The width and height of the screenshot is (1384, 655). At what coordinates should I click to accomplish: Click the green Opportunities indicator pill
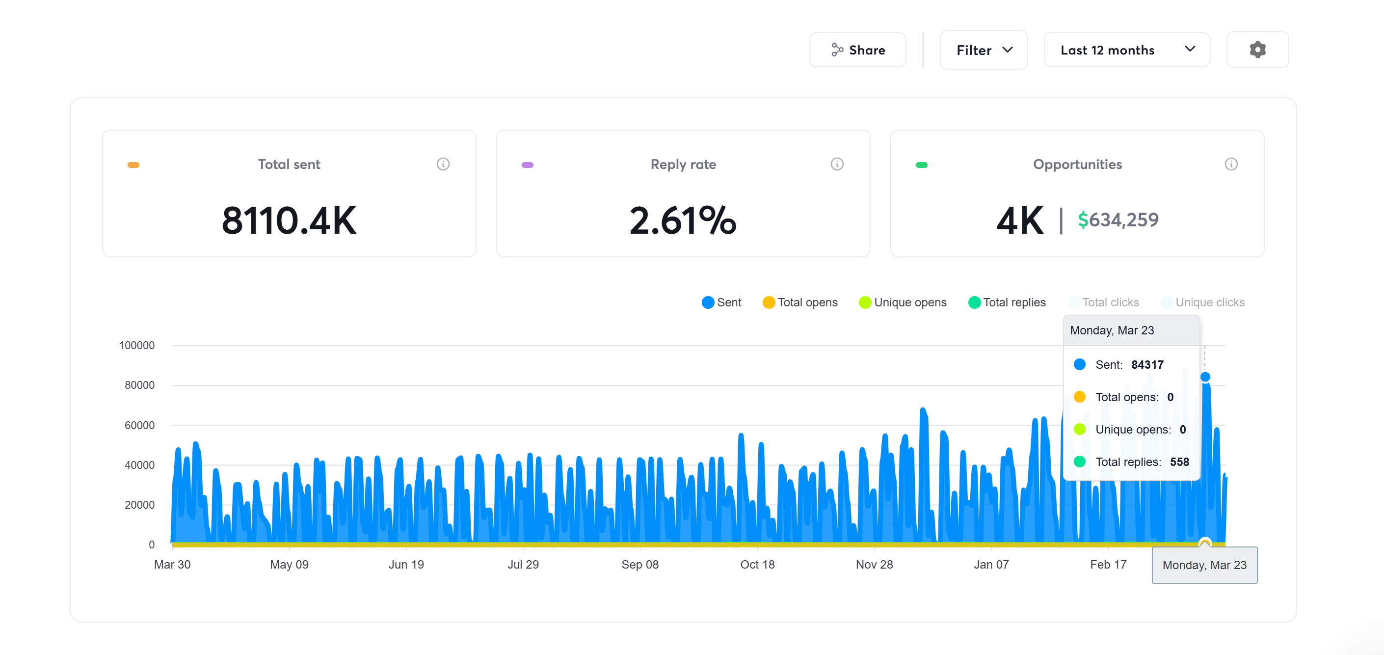921,165
